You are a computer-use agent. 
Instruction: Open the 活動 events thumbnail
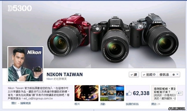pyautogui.click(x=112, y=93)
